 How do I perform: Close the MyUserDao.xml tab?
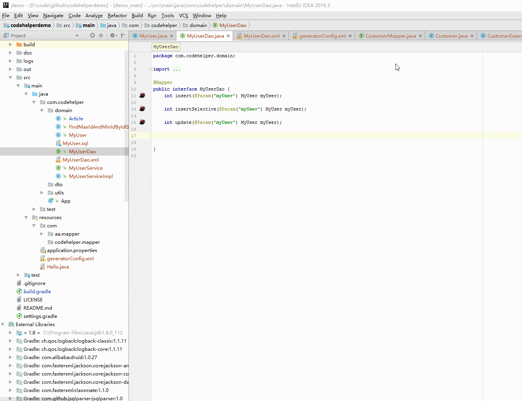click(284, 36)
